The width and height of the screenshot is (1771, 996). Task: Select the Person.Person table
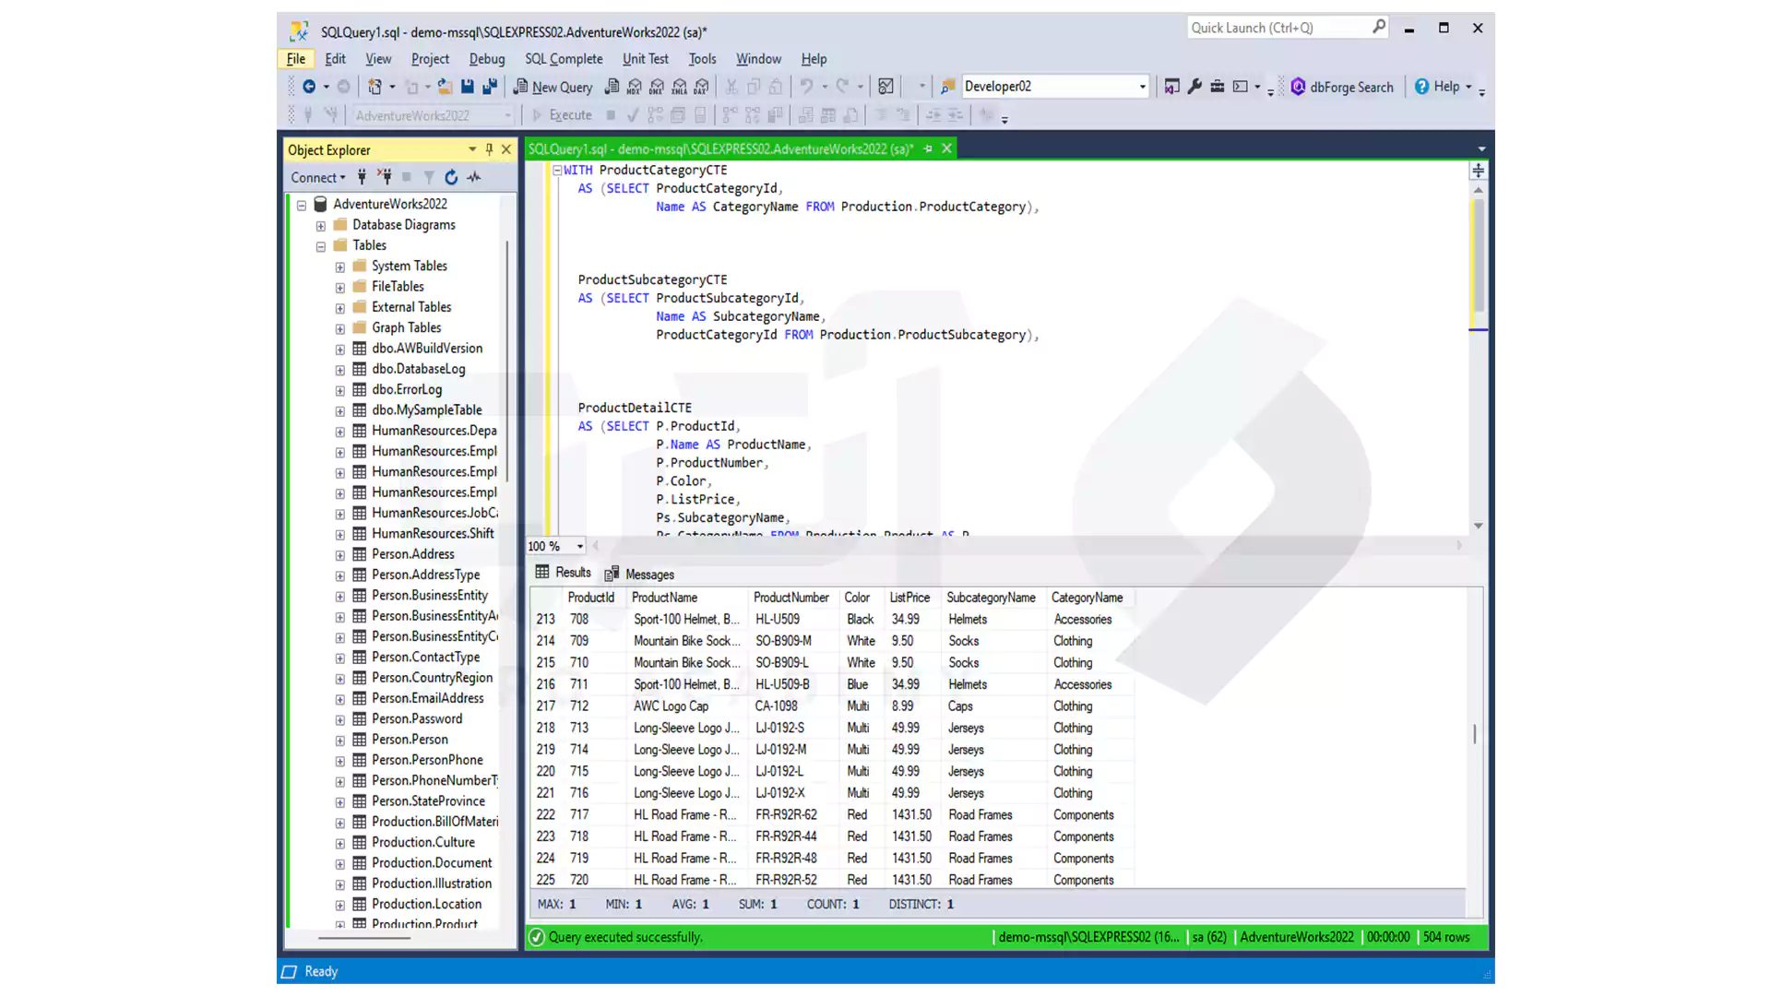(x=410, y=740)
